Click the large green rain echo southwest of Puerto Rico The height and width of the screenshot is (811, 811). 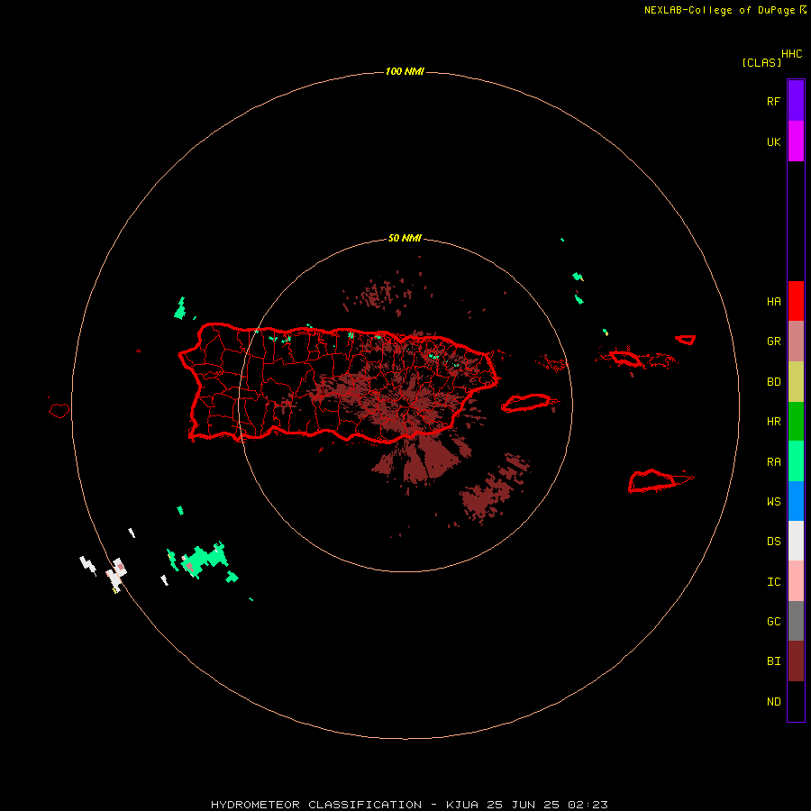pyautogui.click(x=205, y=559)
